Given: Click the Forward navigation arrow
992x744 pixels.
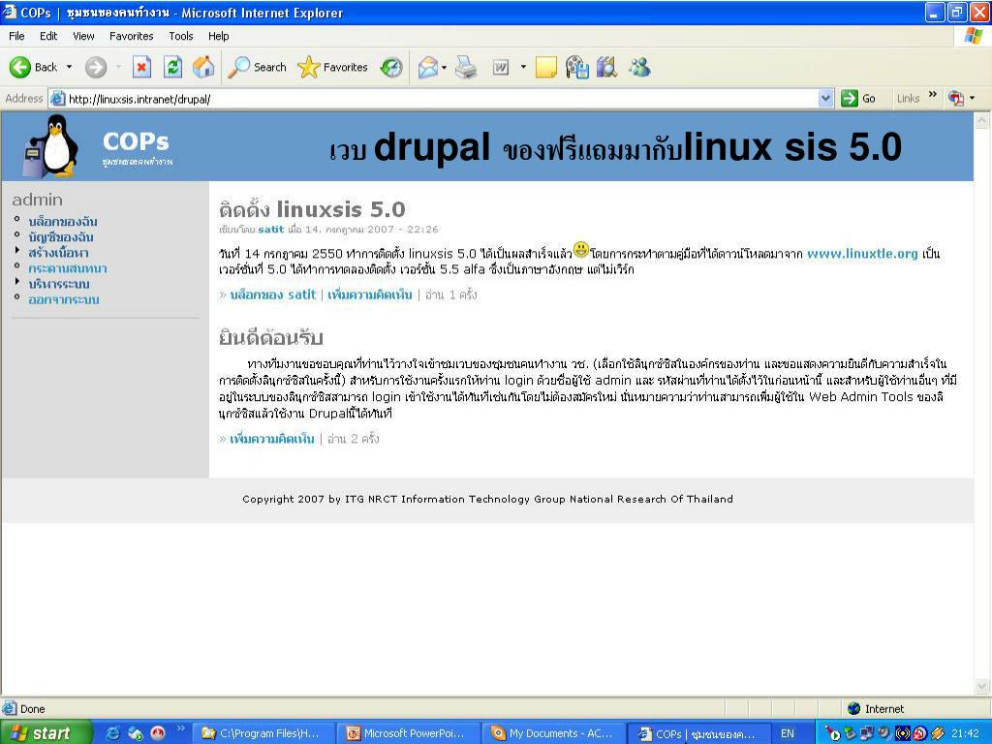Looking at the screenshot, I should click(x=96, y=67).
